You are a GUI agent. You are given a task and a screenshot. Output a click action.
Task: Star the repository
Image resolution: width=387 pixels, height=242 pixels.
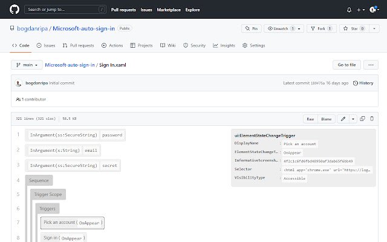(x=354, y=28)
